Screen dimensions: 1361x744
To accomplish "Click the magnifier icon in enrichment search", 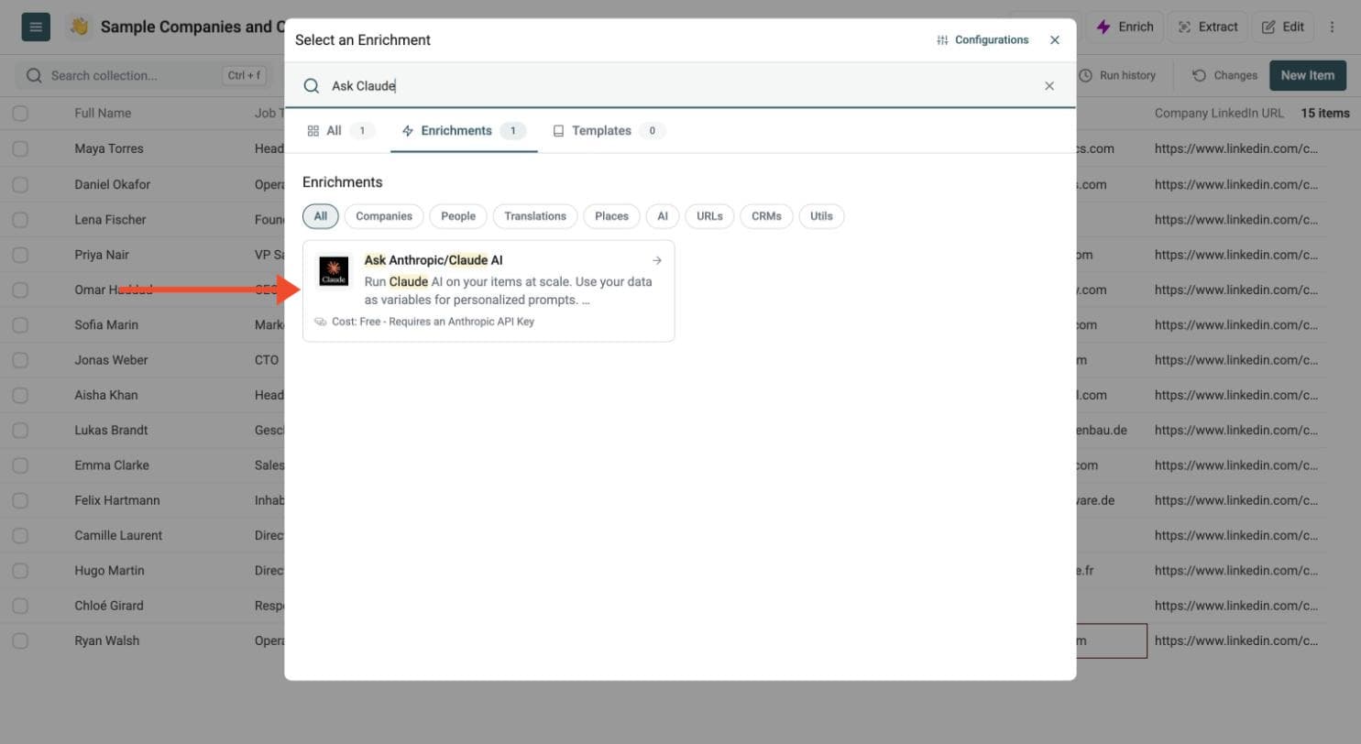I will pos(312,85).
